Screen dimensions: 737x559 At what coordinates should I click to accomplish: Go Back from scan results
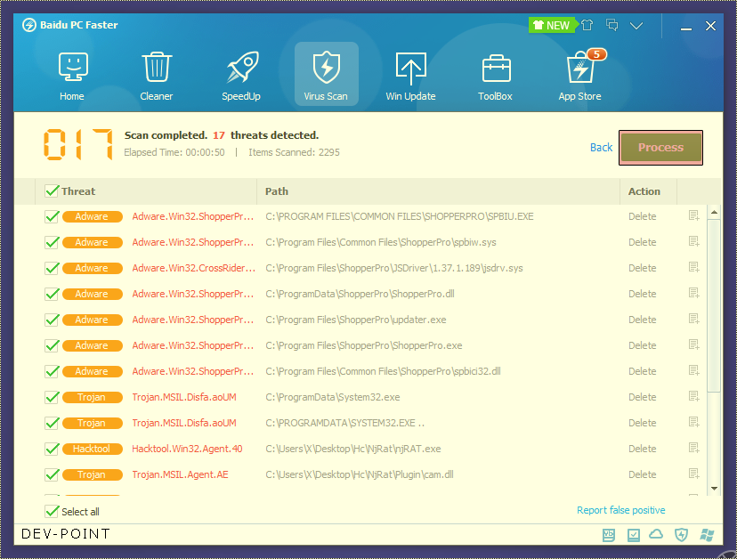pos(601,147)
